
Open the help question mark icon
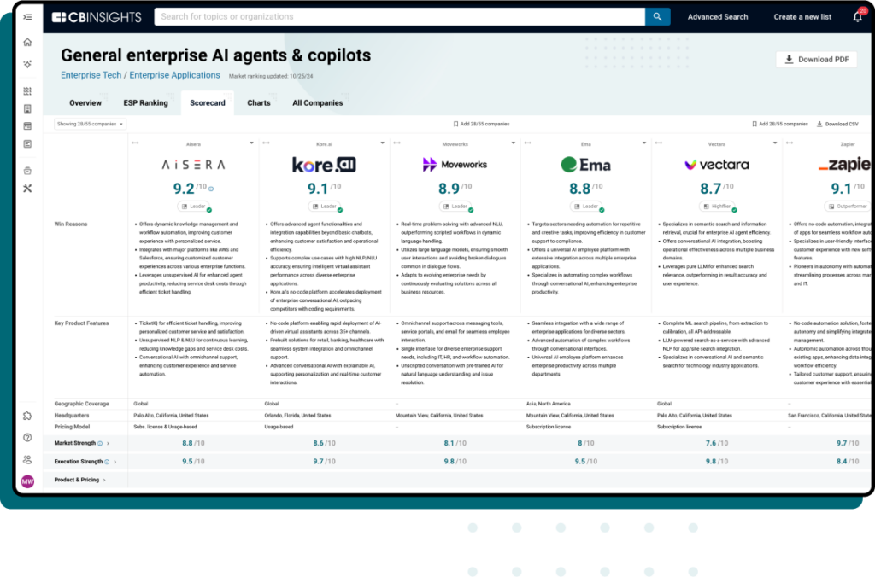coord(27,438)
